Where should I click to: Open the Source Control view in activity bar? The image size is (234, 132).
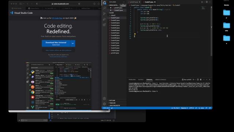click(x=104, y=14)
